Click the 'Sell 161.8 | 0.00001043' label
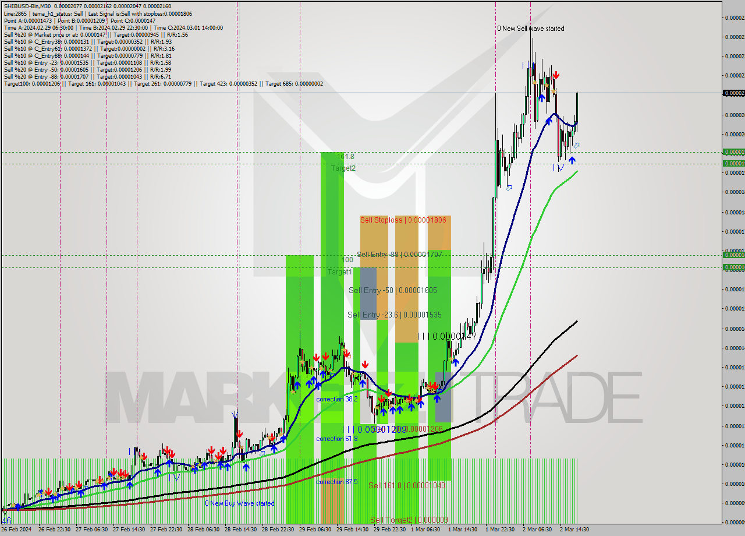Viewport: 745px width, 536px height. [407, 485]
